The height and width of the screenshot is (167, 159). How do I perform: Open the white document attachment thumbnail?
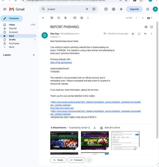click(125, 141)
